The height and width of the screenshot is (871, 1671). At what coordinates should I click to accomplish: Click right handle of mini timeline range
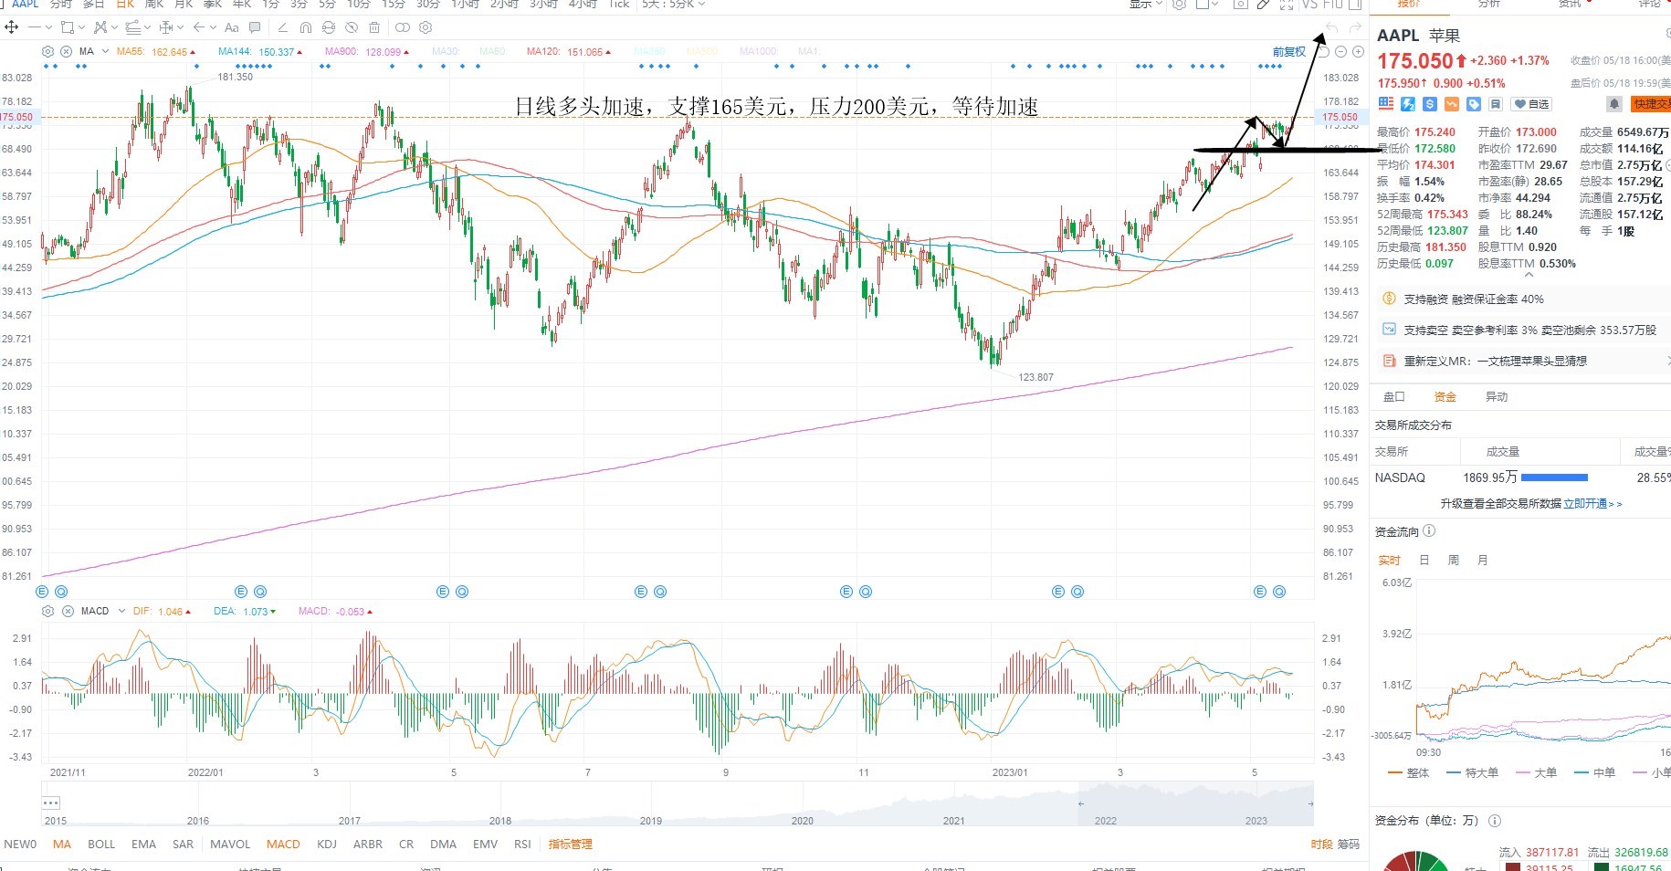coord(1310,803)
